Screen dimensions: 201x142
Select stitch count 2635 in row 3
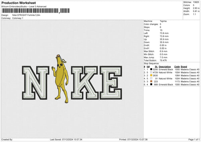[155, 75]
